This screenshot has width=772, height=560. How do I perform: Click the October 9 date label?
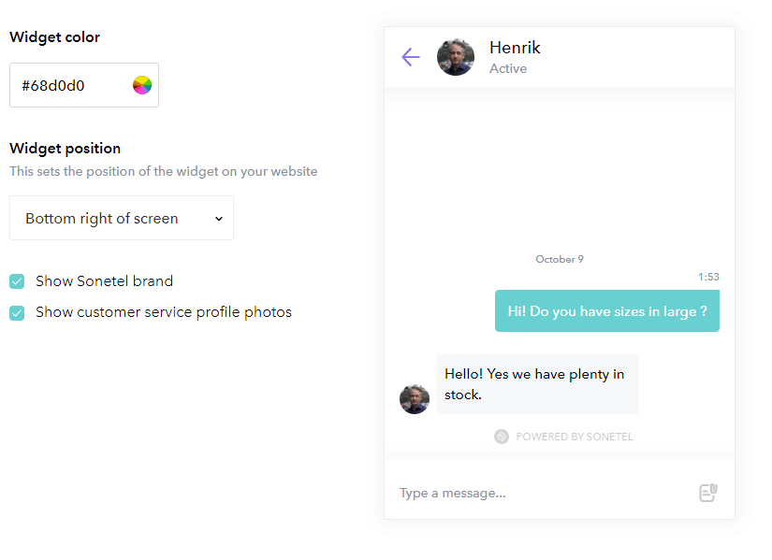tap(560, 259)
